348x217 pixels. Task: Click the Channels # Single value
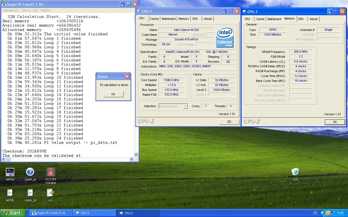point(328,30)
